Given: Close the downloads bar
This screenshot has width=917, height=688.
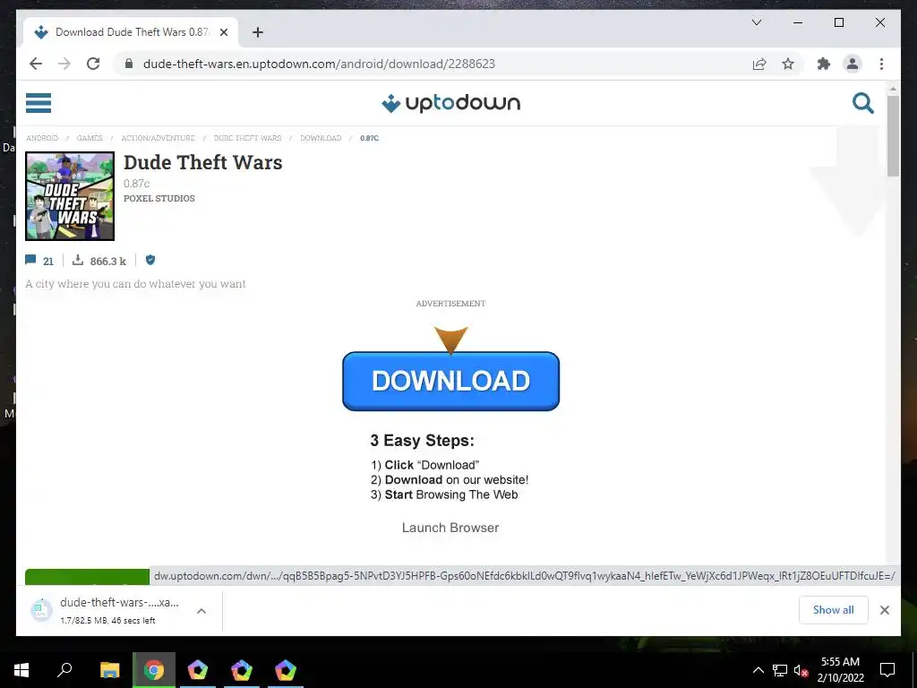Looking at the screenshot, I should coord(884,610).
